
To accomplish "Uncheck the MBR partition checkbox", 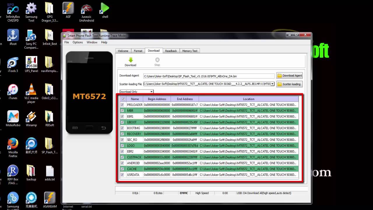I will (x=122, y=111).
